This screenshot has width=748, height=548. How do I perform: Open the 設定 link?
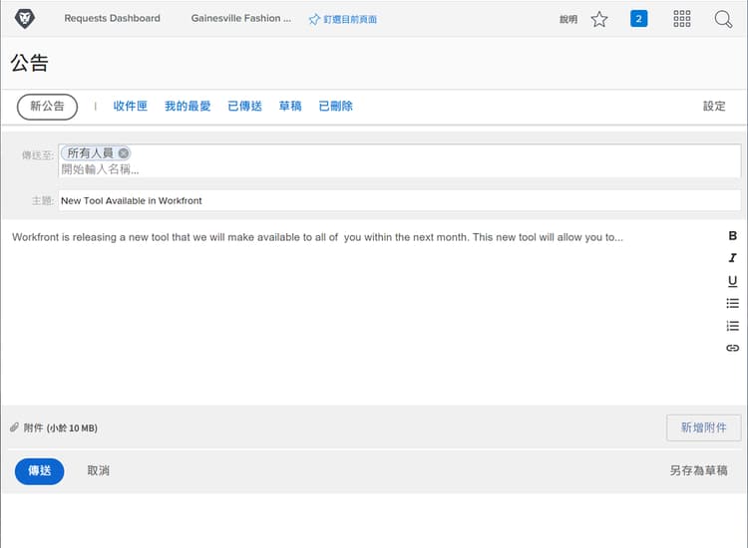point(714,106)
